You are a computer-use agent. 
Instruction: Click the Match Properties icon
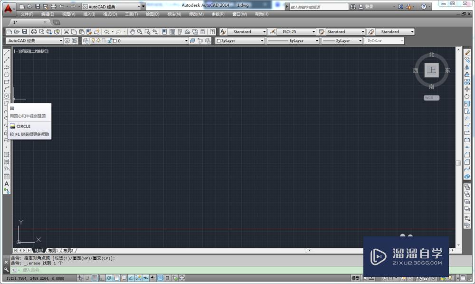click(89, 31)
